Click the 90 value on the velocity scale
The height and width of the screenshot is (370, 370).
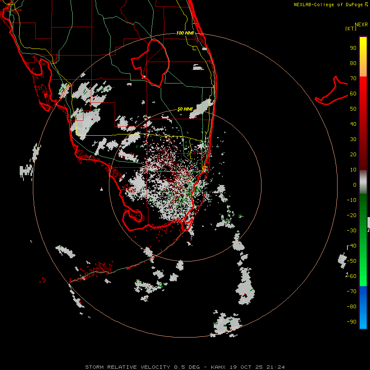pyautogui.click(x=353, y=48)
